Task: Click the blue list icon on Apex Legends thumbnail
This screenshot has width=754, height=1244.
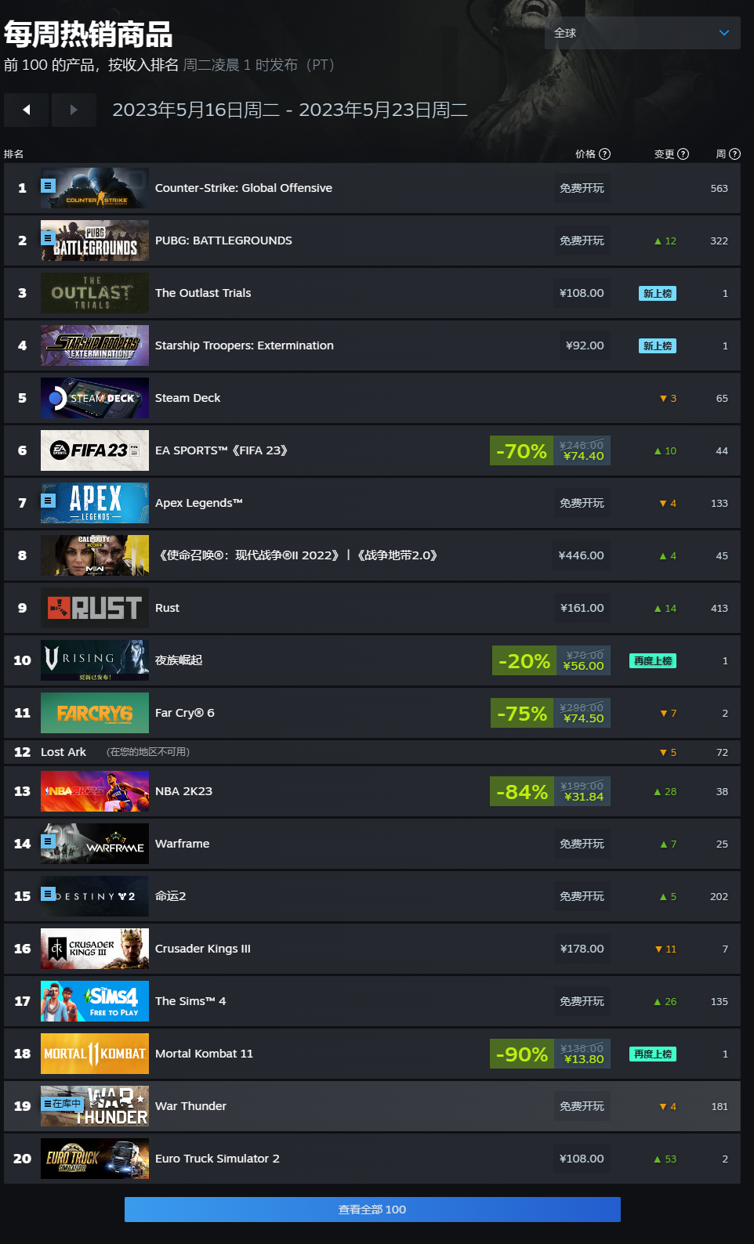Action: [48, 500]
